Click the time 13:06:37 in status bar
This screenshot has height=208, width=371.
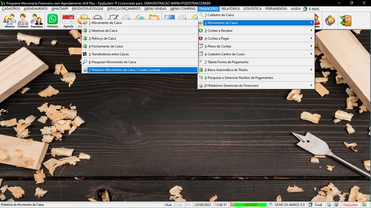coord(221,205)
